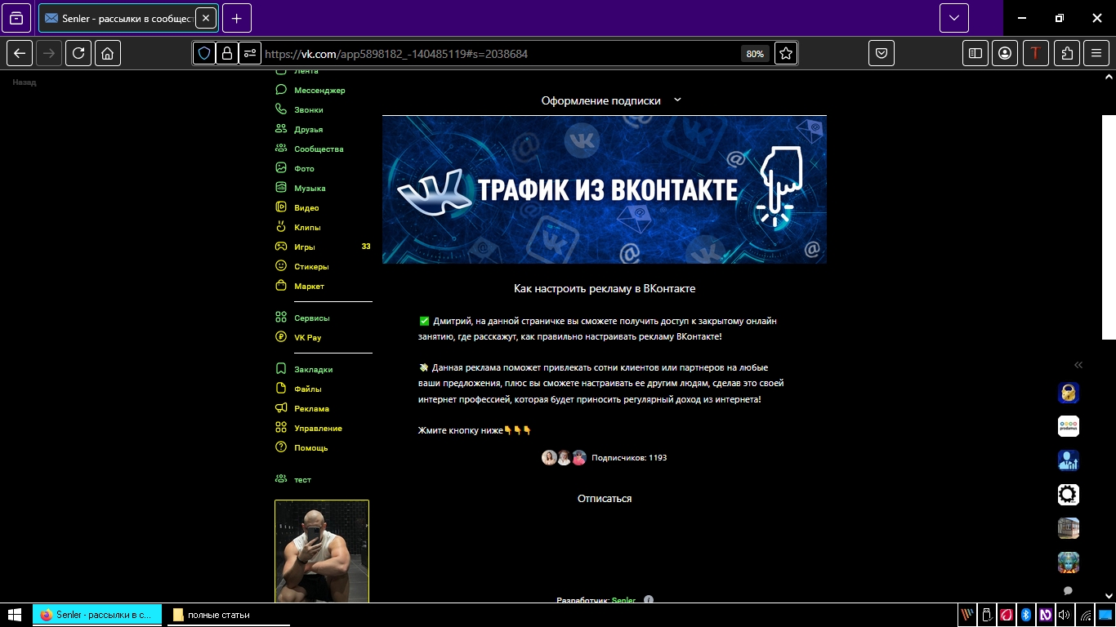Open the extensions puzzle menu

1067,53
